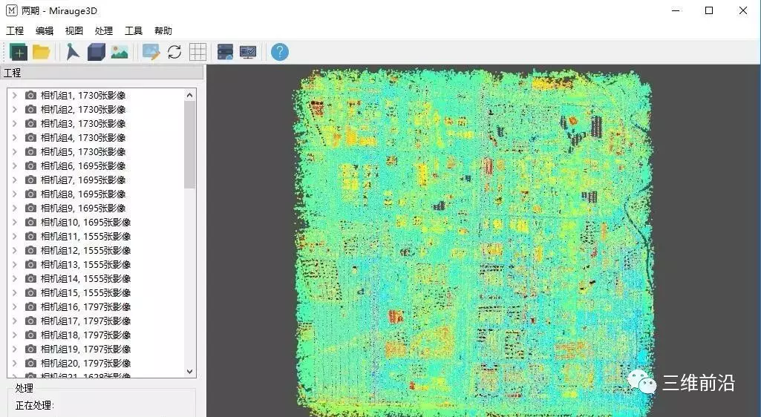
Task: Expand the 相机组20 tree node arrow
Action: 15,364
